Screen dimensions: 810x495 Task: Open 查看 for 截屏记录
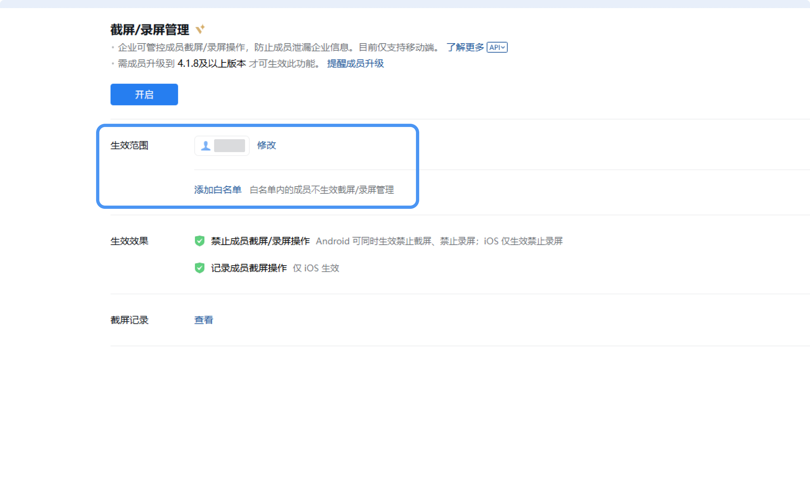click(x=203, y=320)
